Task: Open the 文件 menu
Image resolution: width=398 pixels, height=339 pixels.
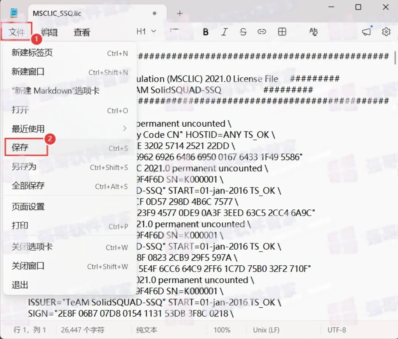Action: point(17,32)
